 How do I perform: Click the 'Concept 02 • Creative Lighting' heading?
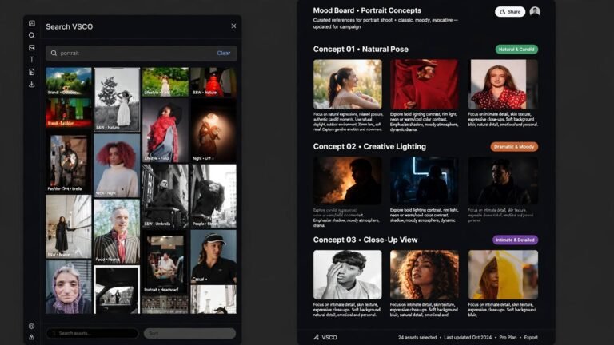[369, 146]
